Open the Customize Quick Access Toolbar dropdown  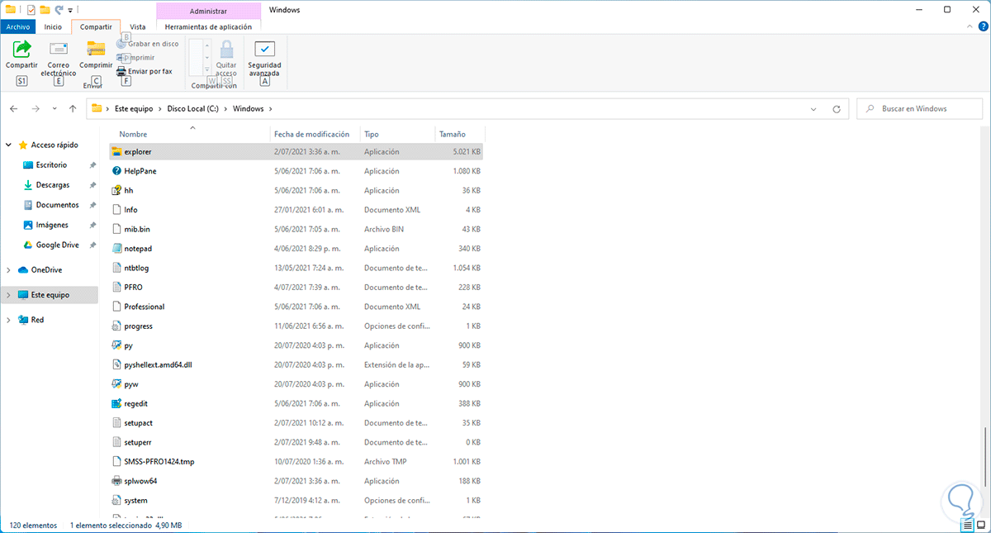click(71, 10)
